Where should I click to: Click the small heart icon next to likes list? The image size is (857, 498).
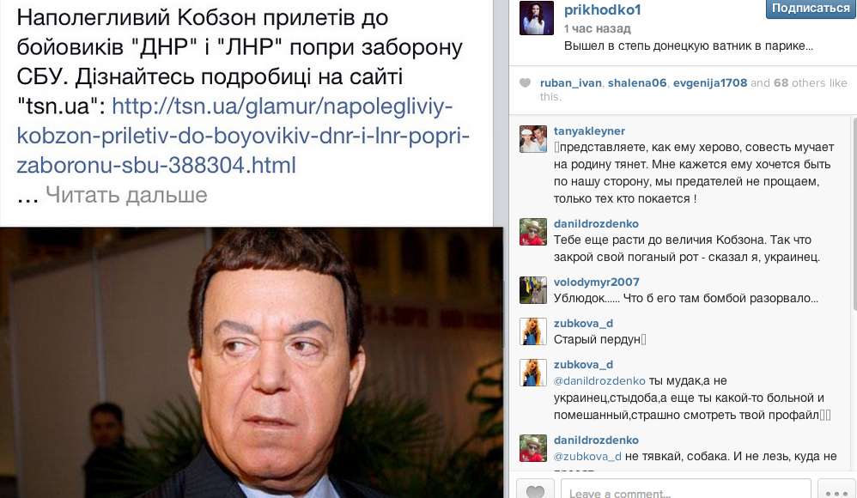coord(525,83)
